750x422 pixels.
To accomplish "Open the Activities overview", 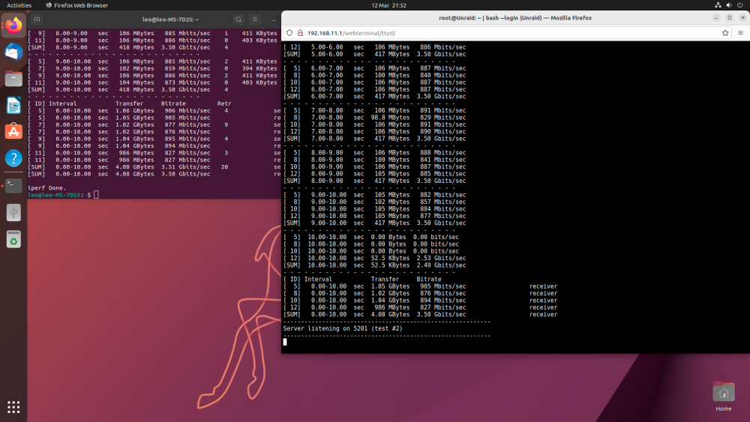I will click(x=19, y=5).
